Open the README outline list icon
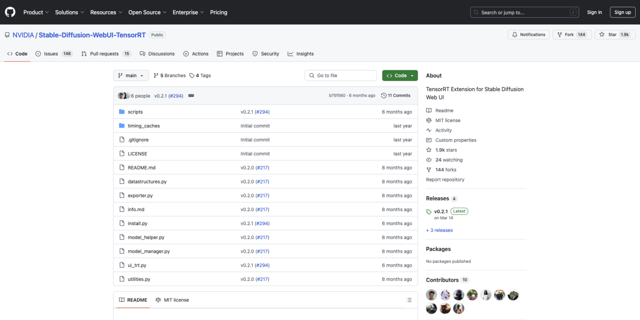 click(409, 300)
